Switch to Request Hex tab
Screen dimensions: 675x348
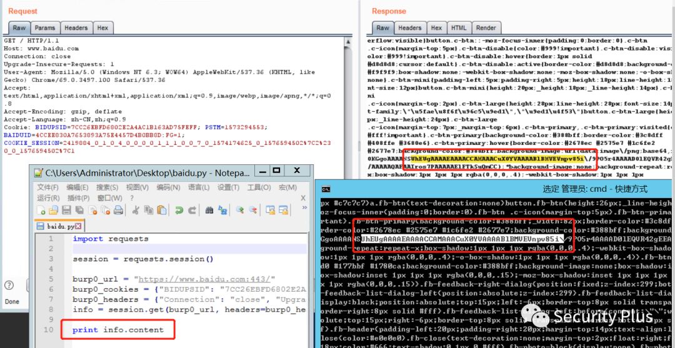[x=102, y=28]
